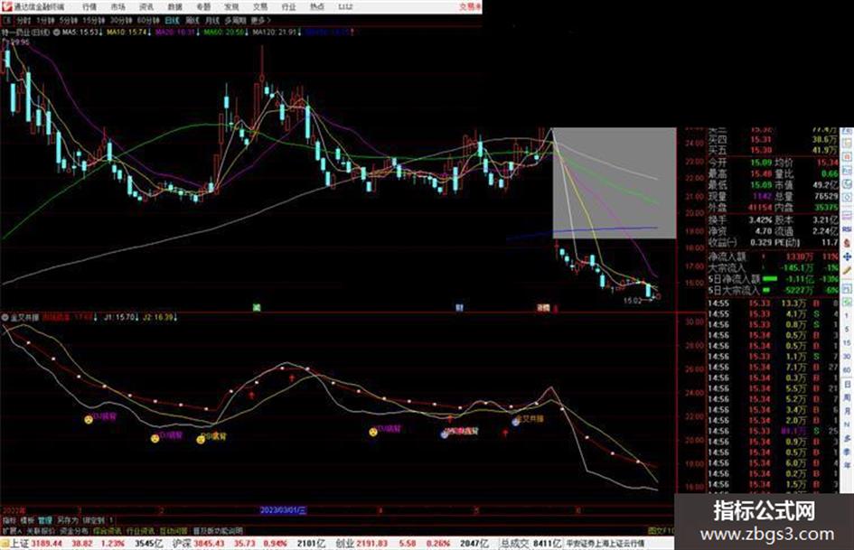Click the 创业 index status entry
This screenshot has height=550, width=854.
pyautogui.click(x=414, y=544)
